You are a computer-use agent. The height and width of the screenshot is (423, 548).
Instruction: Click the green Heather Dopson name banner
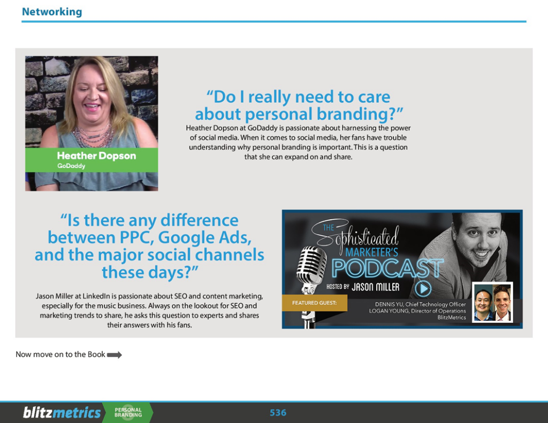click(92, 160)
